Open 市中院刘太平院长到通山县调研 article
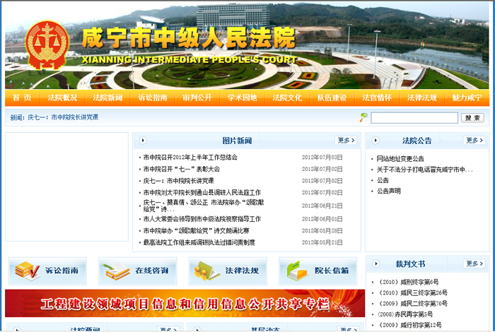The width and height of the screenshot is (495, 332). [202, 192]
